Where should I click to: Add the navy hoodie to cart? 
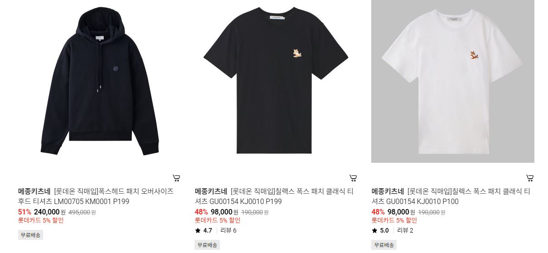click(x=176, y=178)
